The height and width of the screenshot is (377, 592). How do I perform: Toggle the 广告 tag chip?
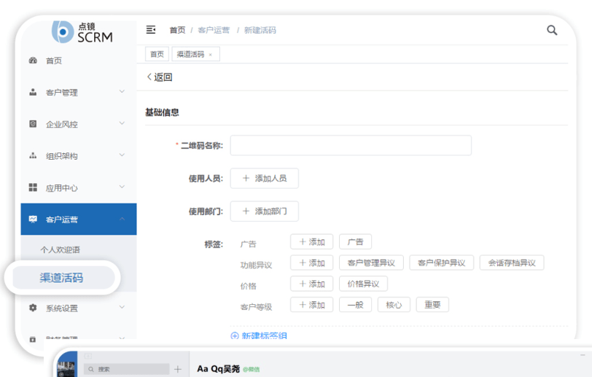355,242
